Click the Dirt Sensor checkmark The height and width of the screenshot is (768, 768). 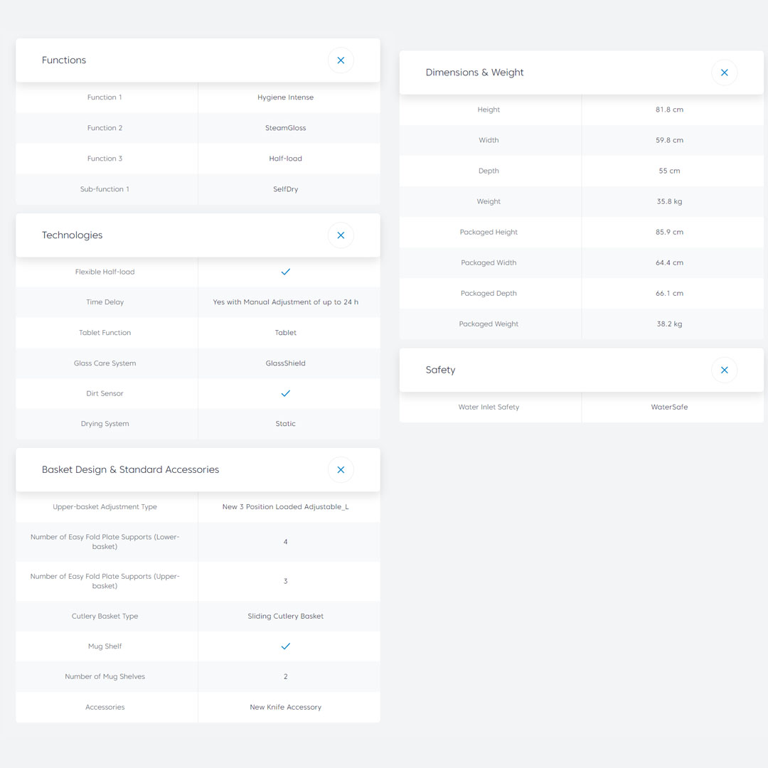click(x=285, y=393)
